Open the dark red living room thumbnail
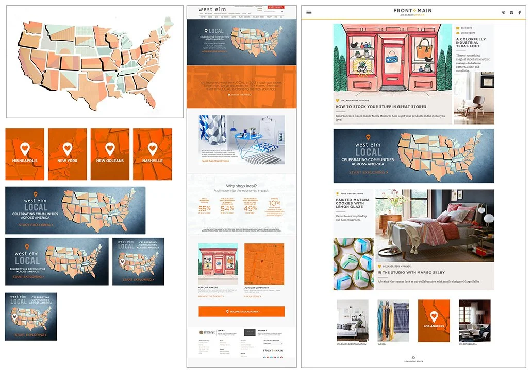The height and width of the screenshot is (373, 532). [475, 321]
